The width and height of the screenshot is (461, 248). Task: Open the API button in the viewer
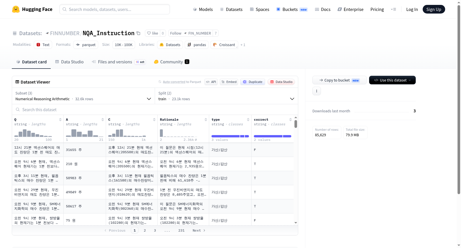click(211, 82)
